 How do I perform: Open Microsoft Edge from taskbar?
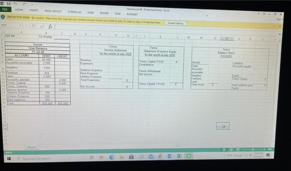click(111, 157)
